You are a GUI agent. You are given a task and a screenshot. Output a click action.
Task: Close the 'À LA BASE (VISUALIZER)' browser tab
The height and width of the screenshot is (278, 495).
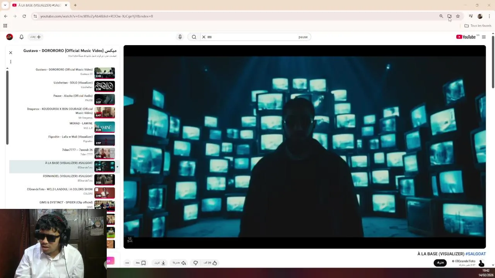point(66,5)
